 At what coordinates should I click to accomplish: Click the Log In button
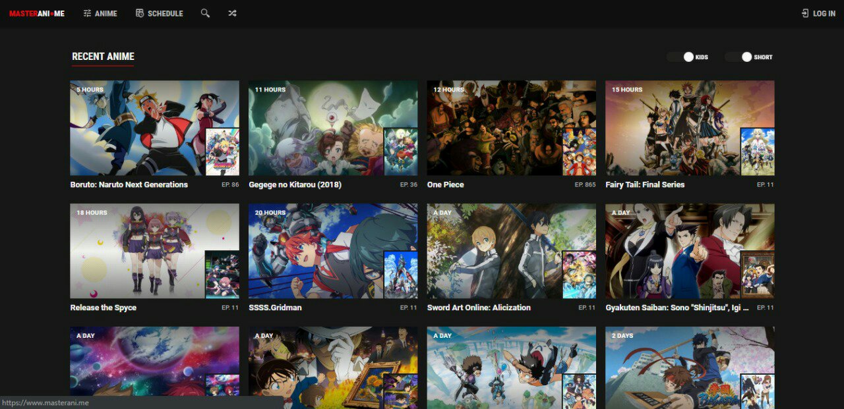click(818, 13)
